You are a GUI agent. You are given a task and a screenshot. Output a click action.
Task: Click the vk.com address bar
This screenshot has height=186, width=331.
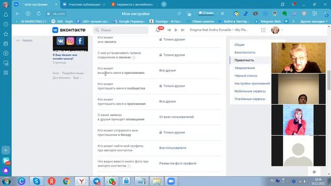point(58,14)
